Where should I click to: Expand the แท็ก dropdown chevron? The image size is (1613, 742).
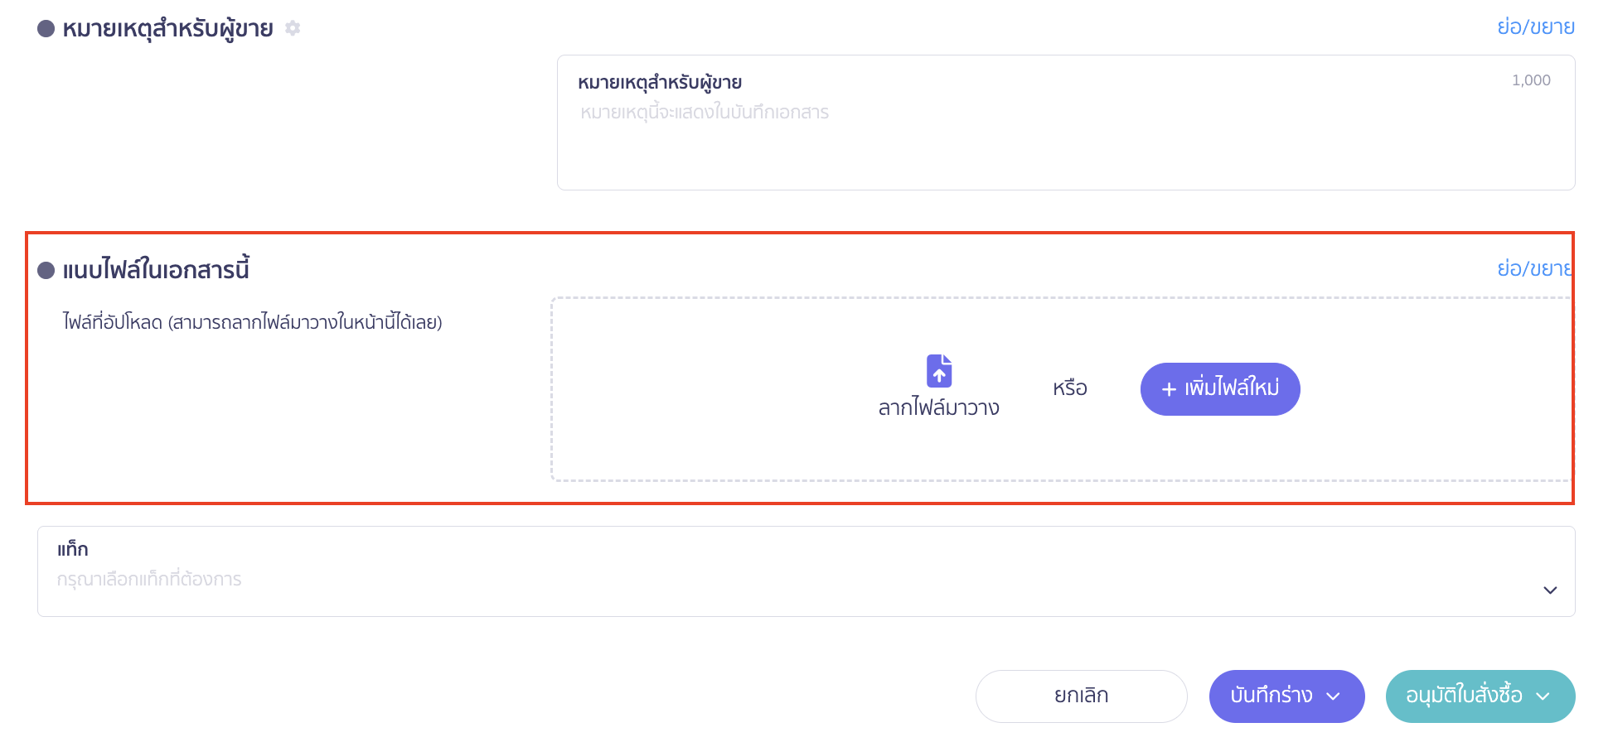click(x=1550, y=590)
